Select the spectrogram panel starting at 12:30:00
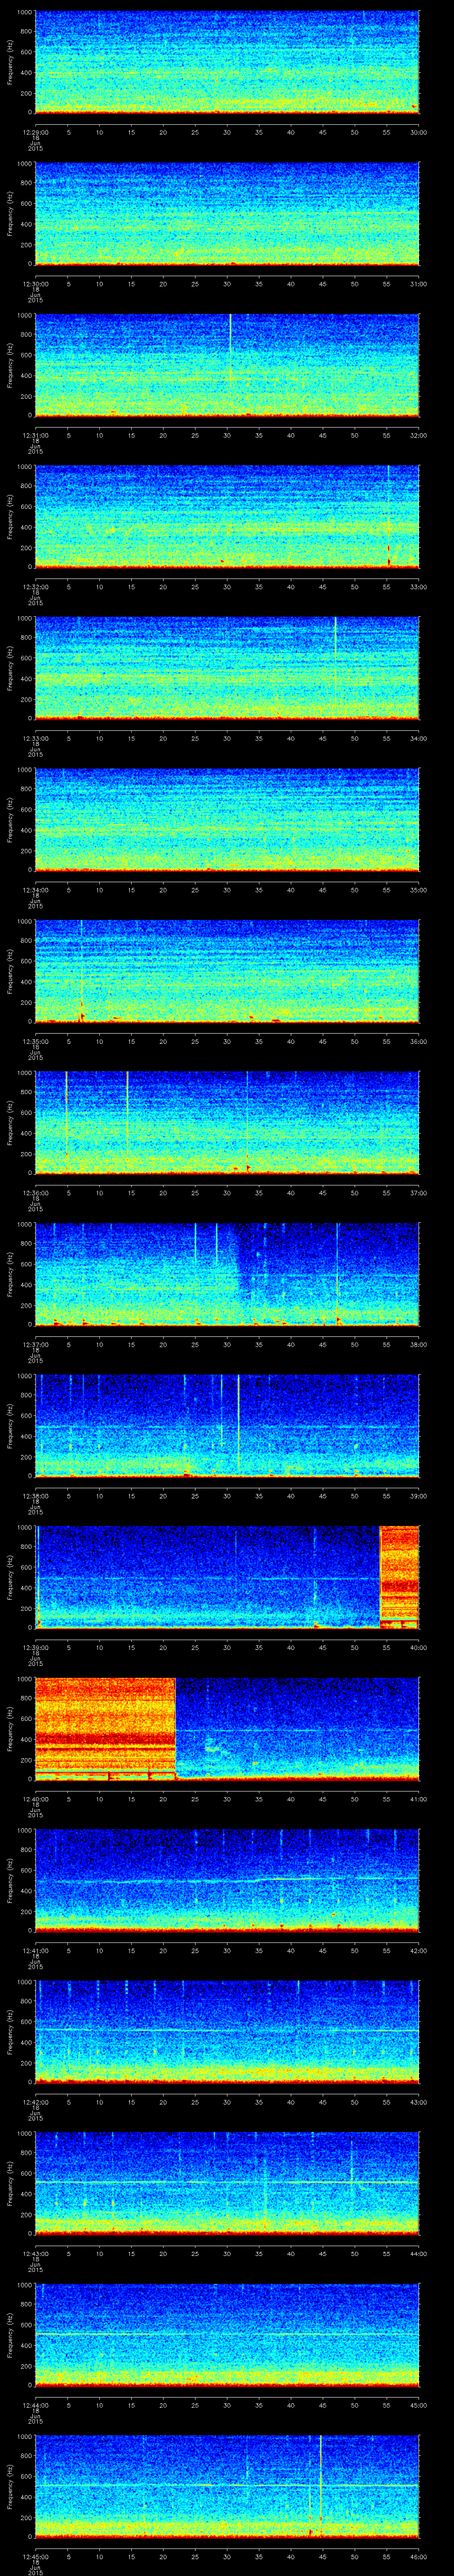Image resolution: width=454 pixels, height=2576 pixels. tap(227, 214)
